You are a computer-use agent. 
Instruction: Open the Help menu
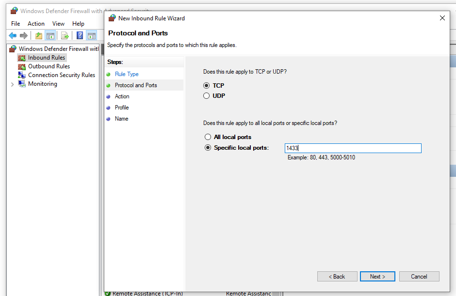(78, 24)
